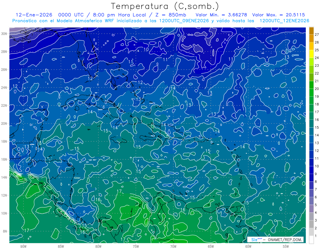Click the "Temperatura (C,somb.)" chart title
Viewport: 324px width, 250px height.
tap(165, 6)
